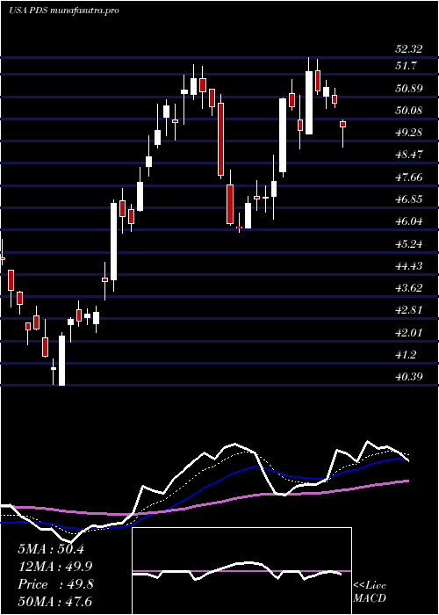Select the 44.43 price axis label

click(409, 266)
